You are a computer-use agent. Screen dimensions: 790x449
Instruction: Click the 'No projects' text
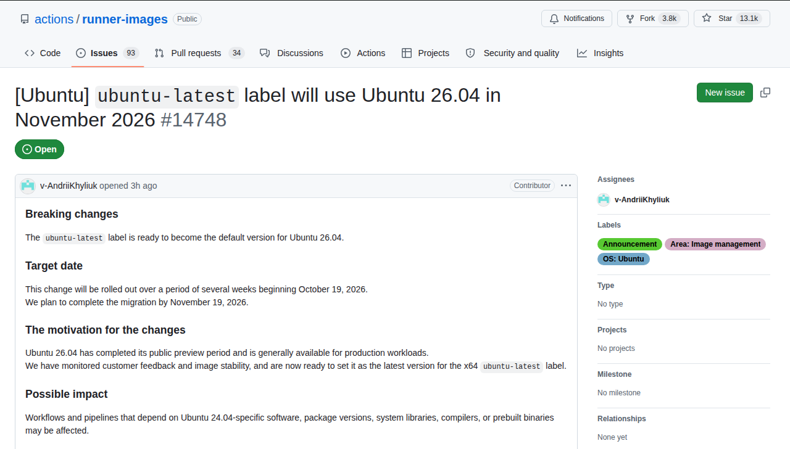pos(616,348)
